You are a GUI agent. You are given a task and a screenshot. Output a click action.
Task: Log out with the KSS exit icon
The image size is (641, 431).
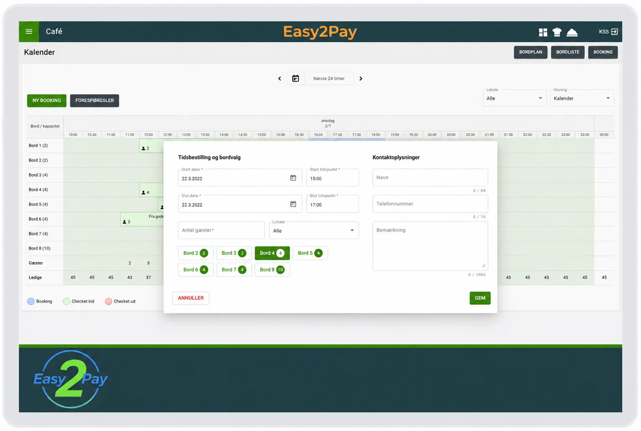tap(615, 31)
